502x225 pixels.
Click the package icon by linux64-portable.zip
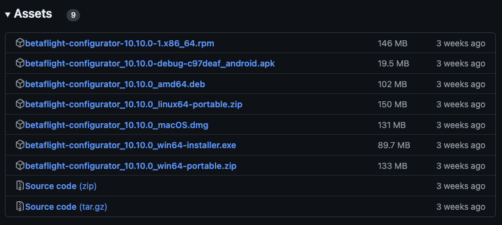coord(20,104)
